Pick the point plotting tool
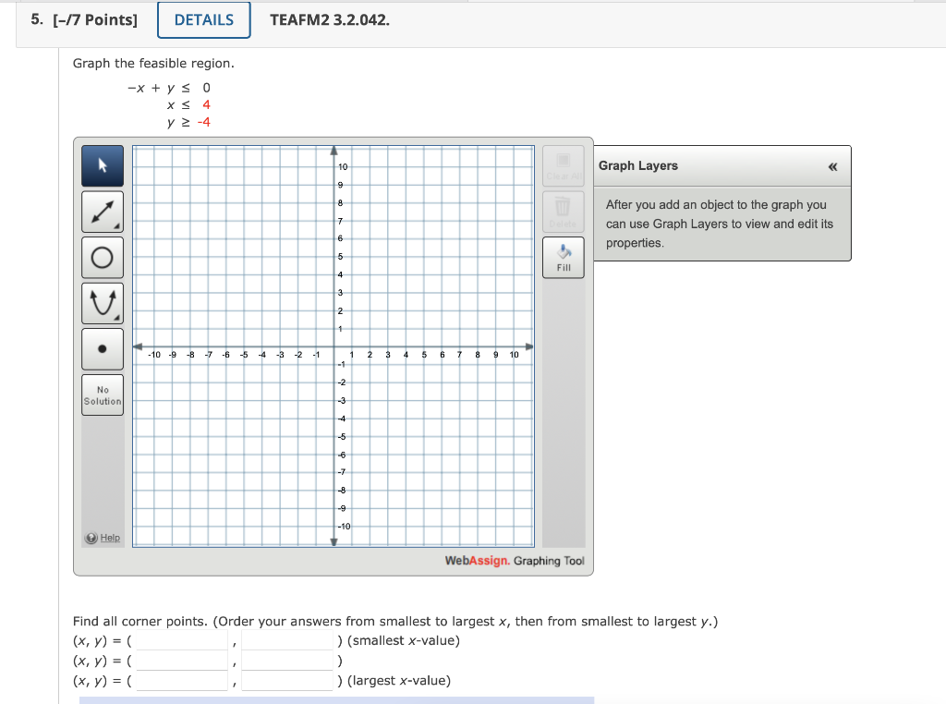 102,348
